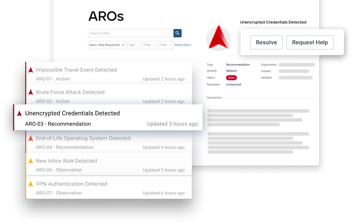Viewport: 352px width, 224px height.
Task: Click red arrow icon beside Brute Force Attack
Action: point(31,92)
